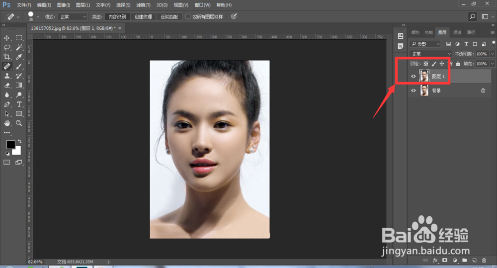Create new fill or adjustment layer
497x268 pixels.
[455, 261]
